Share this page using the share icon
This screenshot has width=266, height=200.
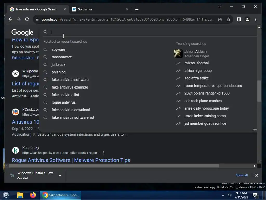point(220,19)
